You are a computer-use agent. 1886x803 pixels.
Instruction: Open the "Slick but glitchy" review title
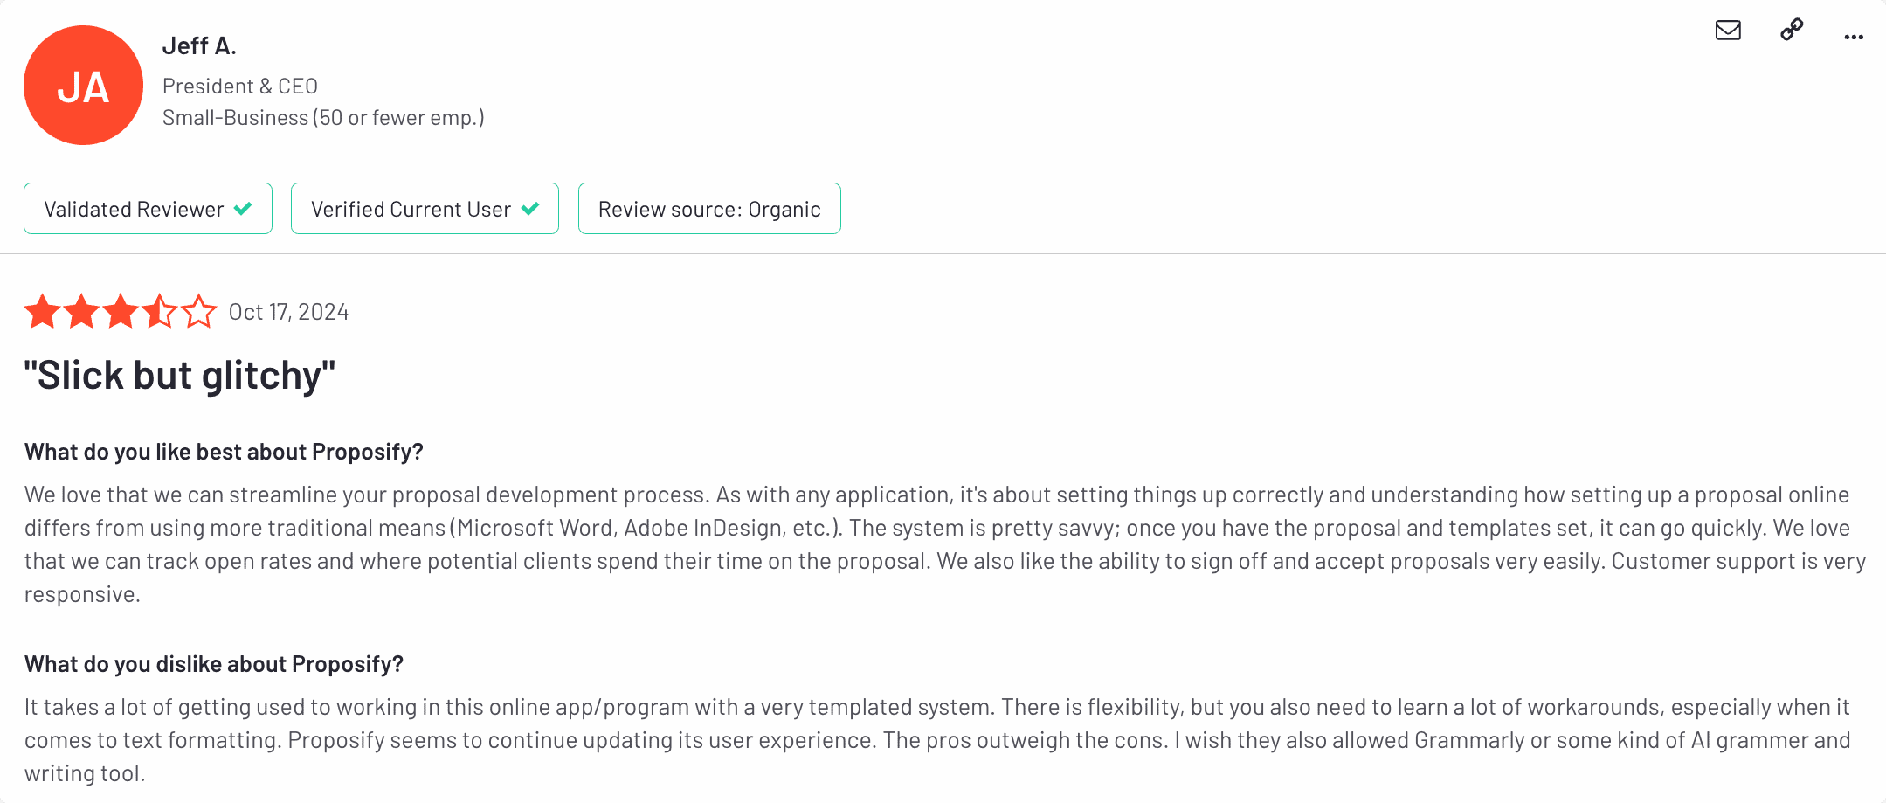(180, 376)
